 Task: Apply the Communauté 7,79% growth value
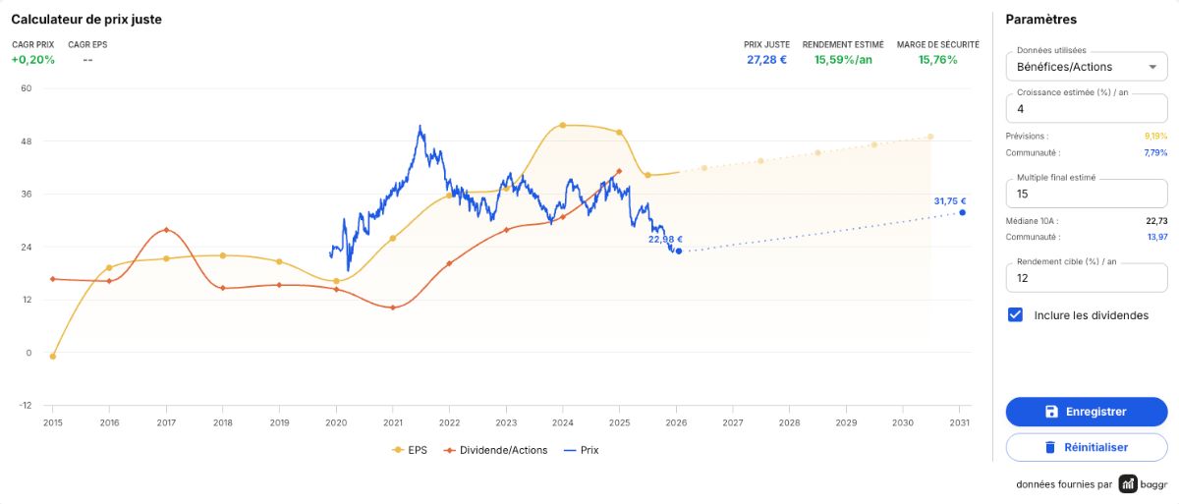pyautogui.click(x=1154, y=152)
